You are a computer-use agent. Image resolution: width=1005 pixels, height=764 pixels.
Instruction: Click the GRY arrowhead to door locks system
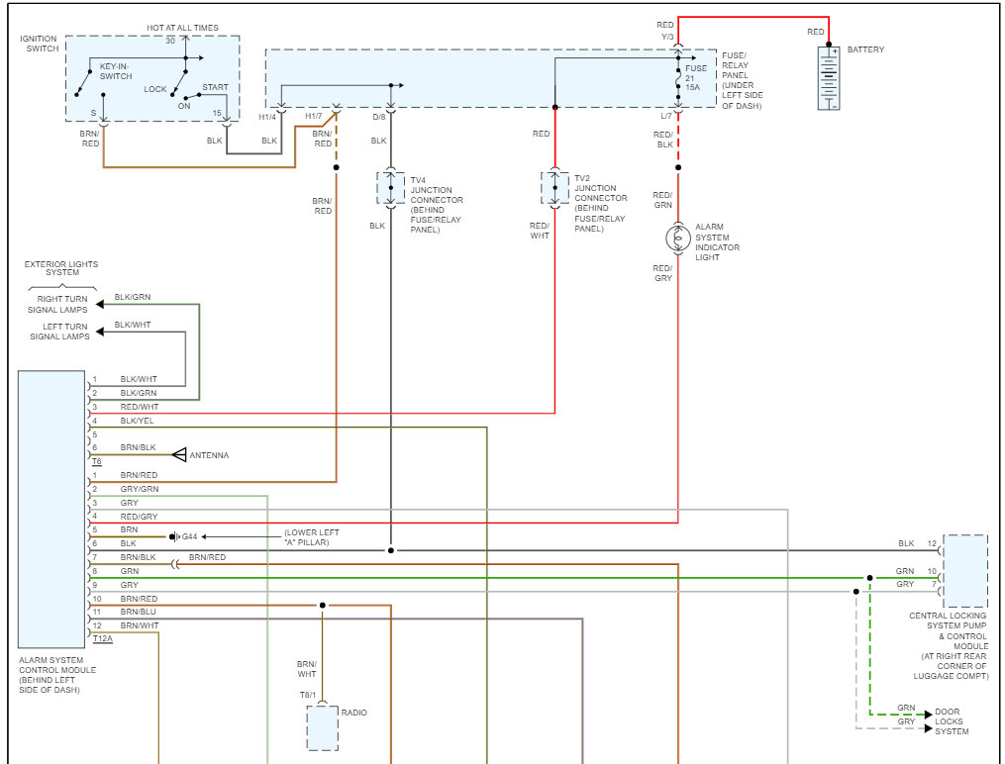point(929,728)
